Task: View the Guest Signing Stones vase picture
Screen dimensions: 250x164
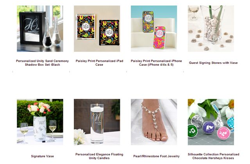Action: pyautogui.click(x=211, y=29)
